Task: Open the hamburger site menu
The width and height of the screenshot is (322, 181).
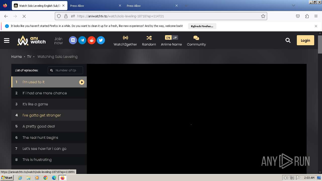Action: 7,40
